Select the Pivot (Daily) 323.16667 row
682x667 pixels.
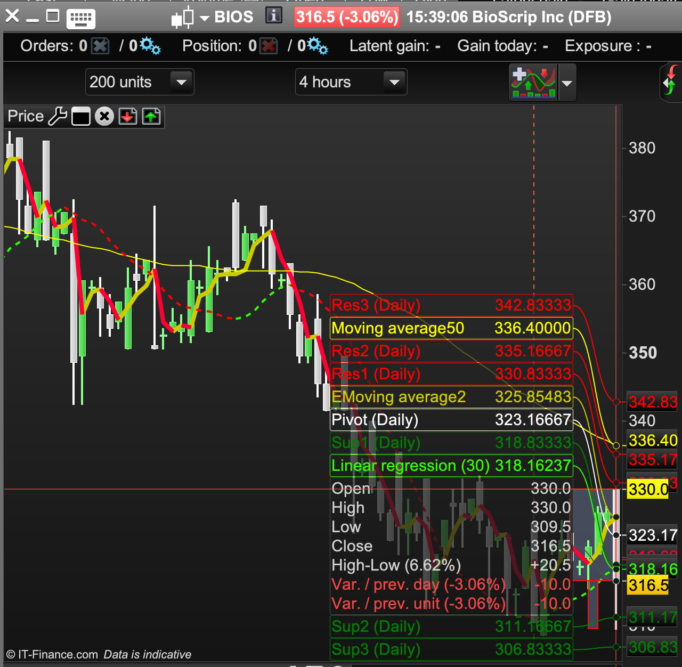[x=451, y=420]
